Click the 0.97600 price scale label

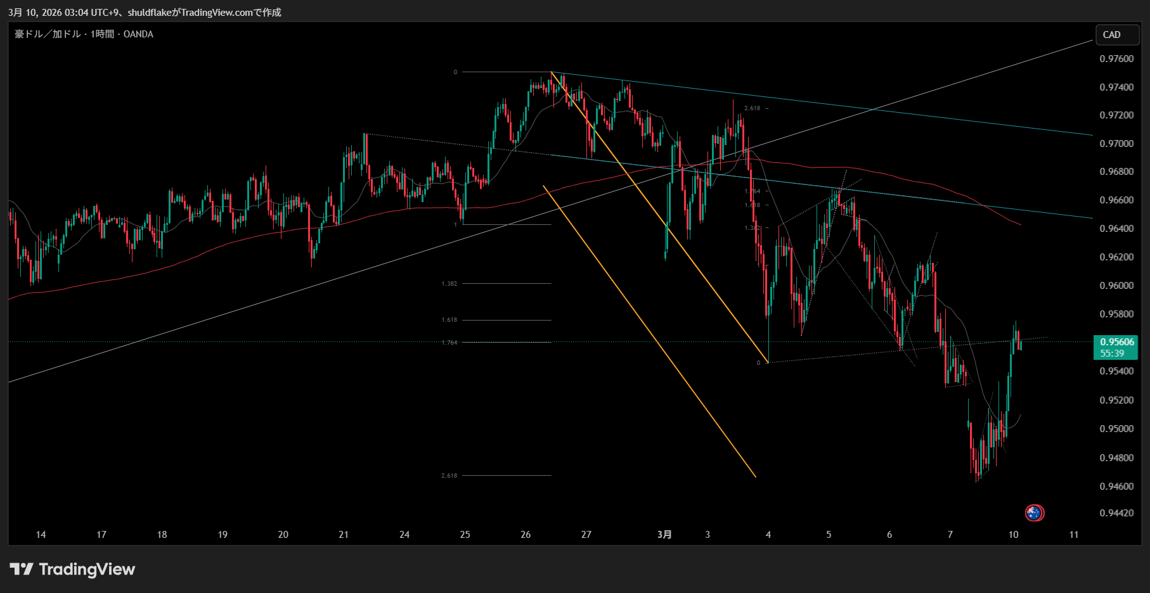click(x=1116, y=59)
